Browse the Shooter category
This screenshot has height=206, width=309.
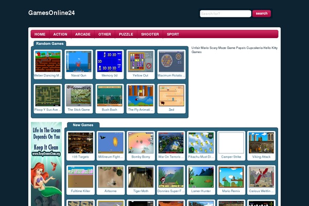tap(150, 35)
